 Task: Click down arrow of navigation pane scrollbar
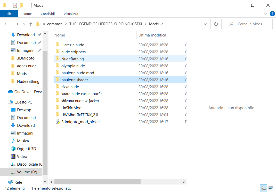point(45,182)
